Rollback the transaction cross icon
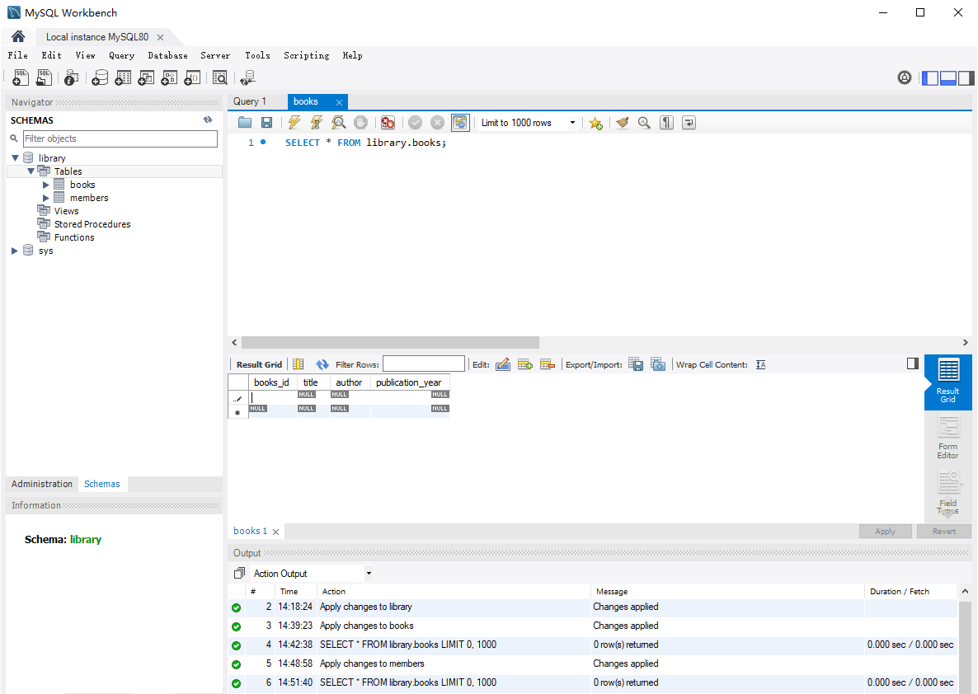 pyautogui.click(x=437, y=123)
